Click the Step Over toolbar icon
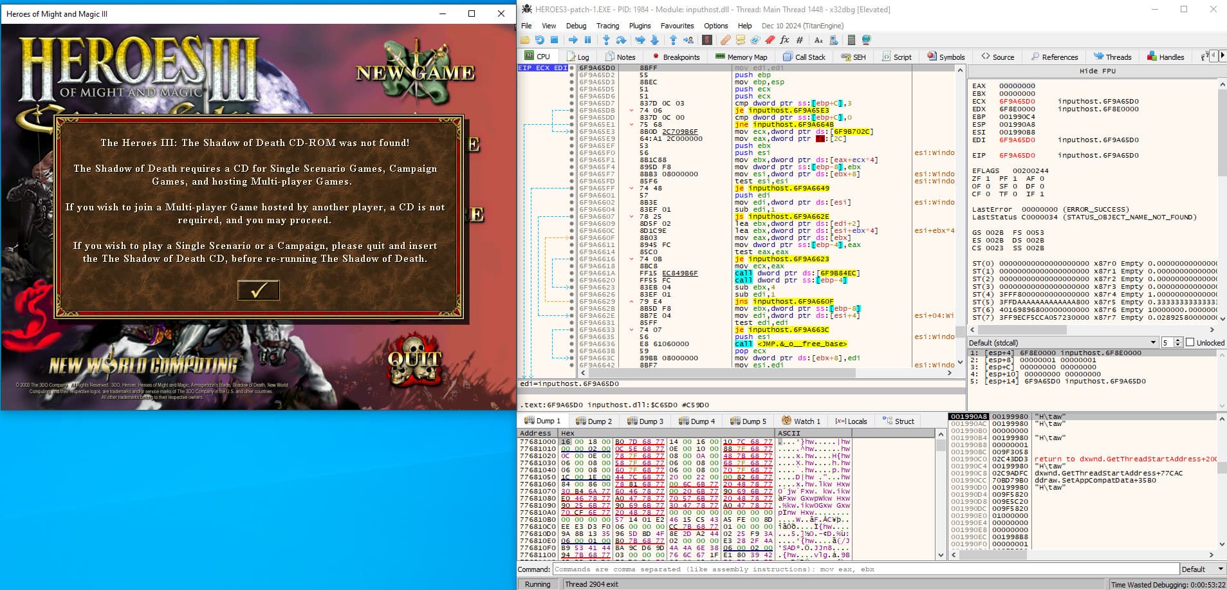Viewport: 1227px width, 590px height. pyautogui.click(x=621, y=40)
